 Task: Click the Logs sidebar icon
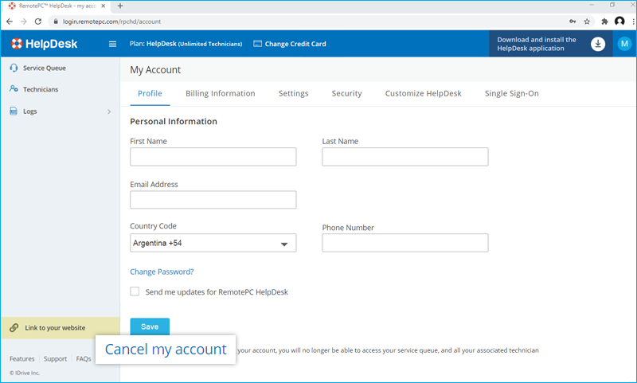pos(14,111)
